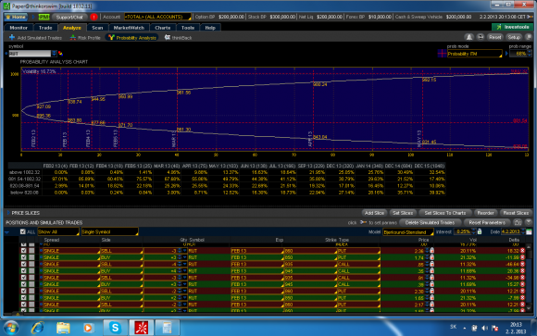Lock price 2.36 on the SELL 880 PUT row
Screen dimensions: 537x336
pyautogui.click(x=432, y=251)
